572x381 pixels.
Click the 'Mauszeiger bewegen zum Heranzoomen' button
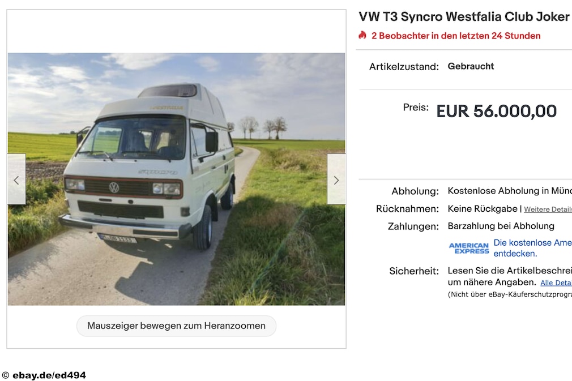176,326
